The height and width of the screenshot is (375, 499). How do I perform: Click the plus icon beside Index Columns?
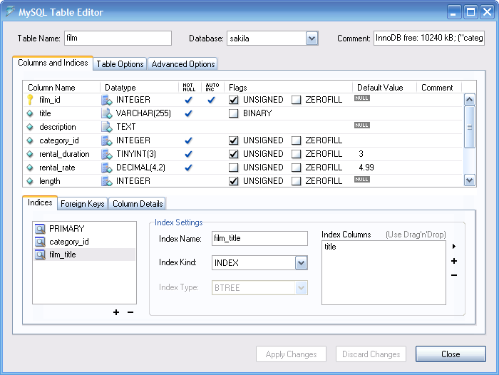coord(454,261)
